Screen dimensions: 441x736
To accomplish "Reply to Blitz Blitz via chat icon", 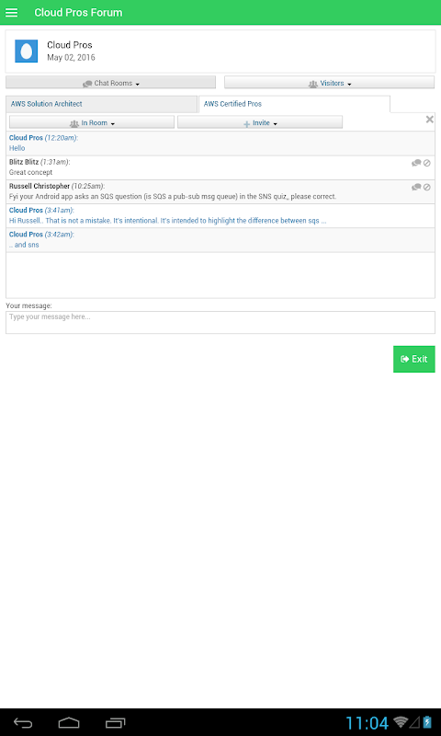I will [x=416, y=163].
